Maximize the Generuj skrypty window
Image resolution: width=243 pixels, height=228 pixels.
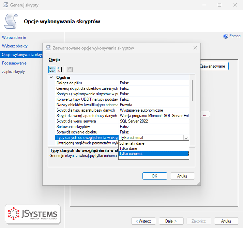click(x=219, y=5)
